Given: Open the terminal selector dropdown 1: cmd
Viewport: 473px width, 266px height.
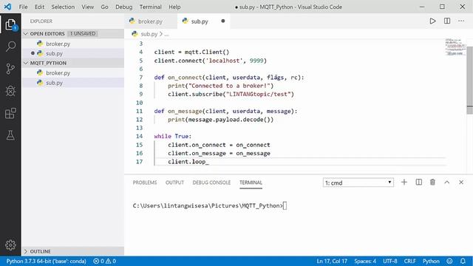Looking at the screenshot, I should [358, 183].
